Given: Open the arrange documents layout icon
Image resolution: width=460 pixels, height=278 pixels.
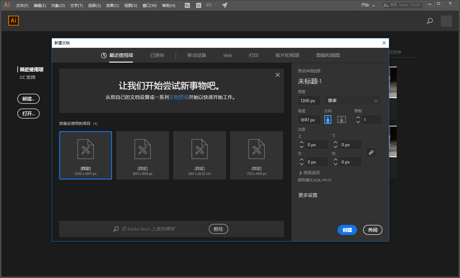Looking at the screenshot, I should (x=209, y=5).
